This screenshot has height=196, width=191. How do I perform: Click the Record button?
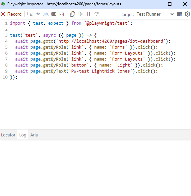point(11,14)
